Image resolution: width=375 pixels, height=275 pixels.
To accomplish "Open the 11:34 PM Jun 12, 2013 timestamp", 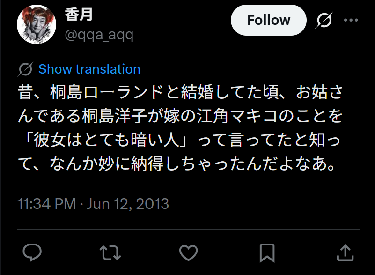I will click(93, 204).
